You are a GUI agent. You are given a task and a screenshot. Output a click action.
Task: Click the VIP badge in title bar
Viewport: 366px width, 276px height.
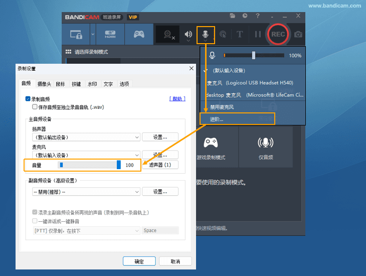pos(133,17)
